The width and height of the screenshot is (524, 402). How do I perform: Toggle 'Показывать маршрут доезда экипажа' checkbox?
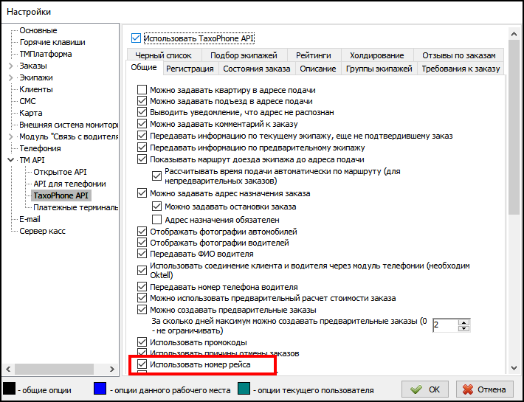tap(142, 159)
